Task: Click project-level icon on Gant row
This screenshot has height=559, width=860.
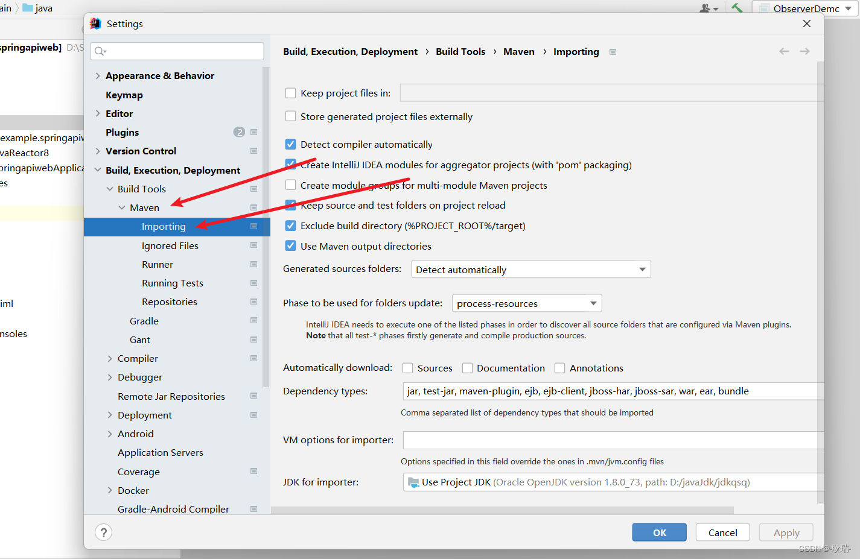Action: click(x=253, y=340)
